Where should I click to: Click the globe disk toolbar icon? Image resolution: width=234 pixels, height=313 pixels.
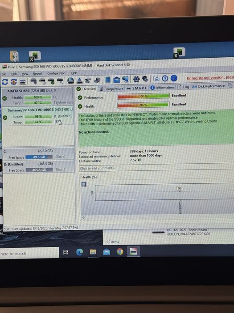click(x=70, y=80)
